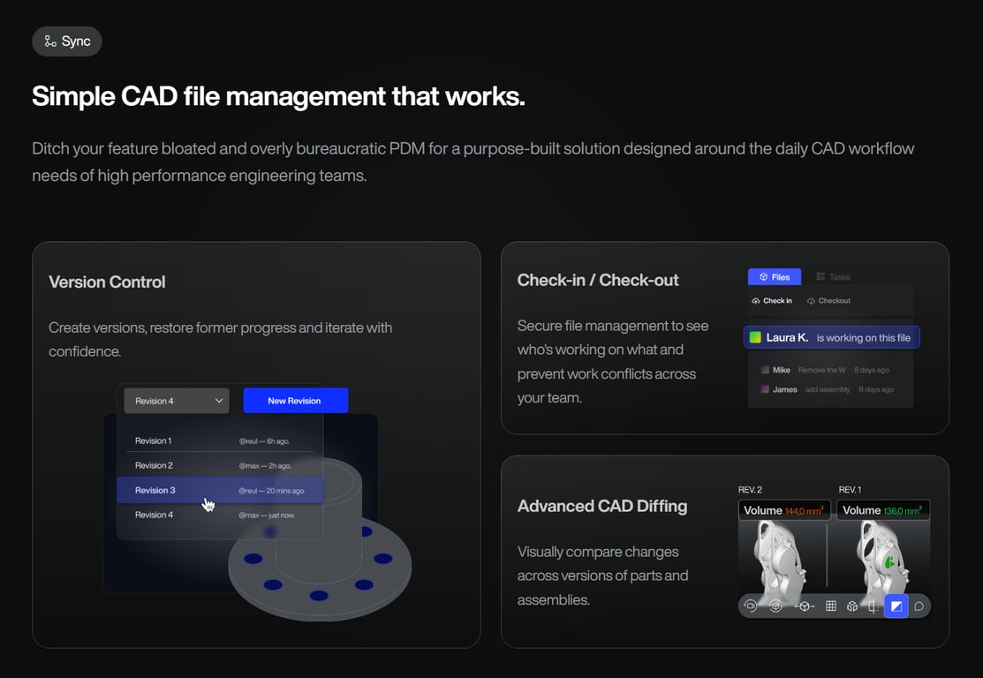Toggle the blue diff compare tool
Screen dimensions: 983x678
click(x=896, y=606)
